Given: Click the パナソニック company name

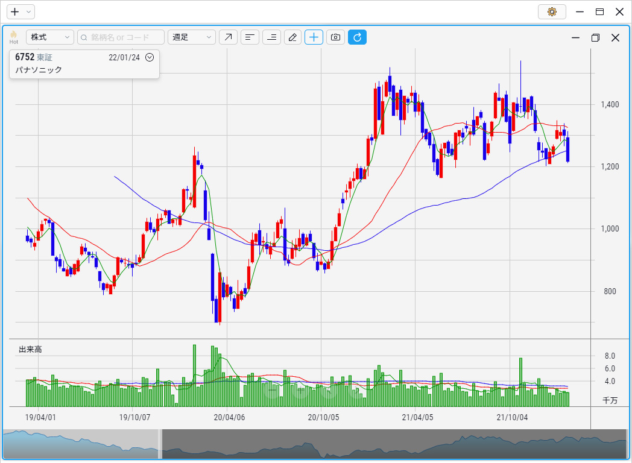Looking at the screenshot, I should tap(39, 70).
